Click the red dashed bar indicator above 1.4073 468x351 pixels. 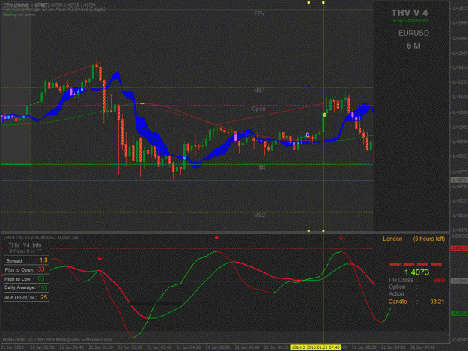coord(416,264)
